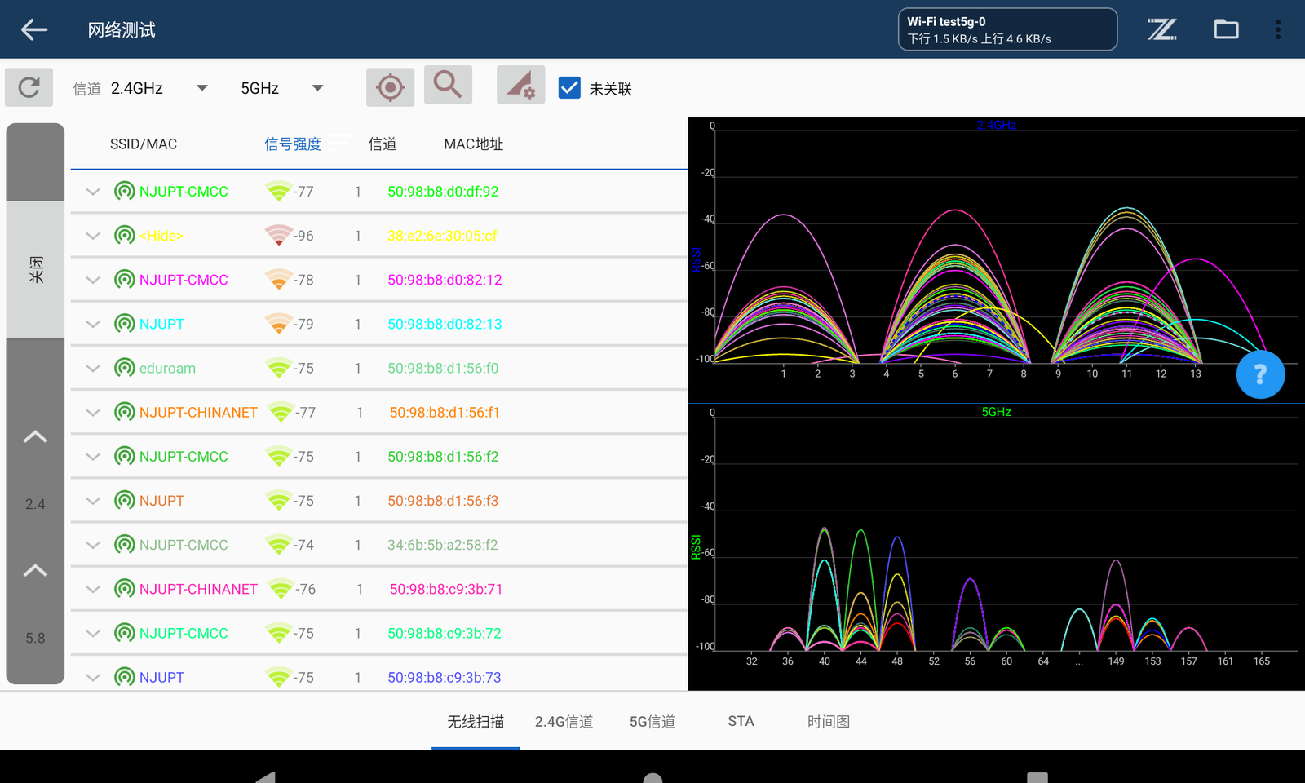1305x783 pixels.
Task: Expand row for MAC 50:98:b8:d1:56:f3
Action: point(93,501)
